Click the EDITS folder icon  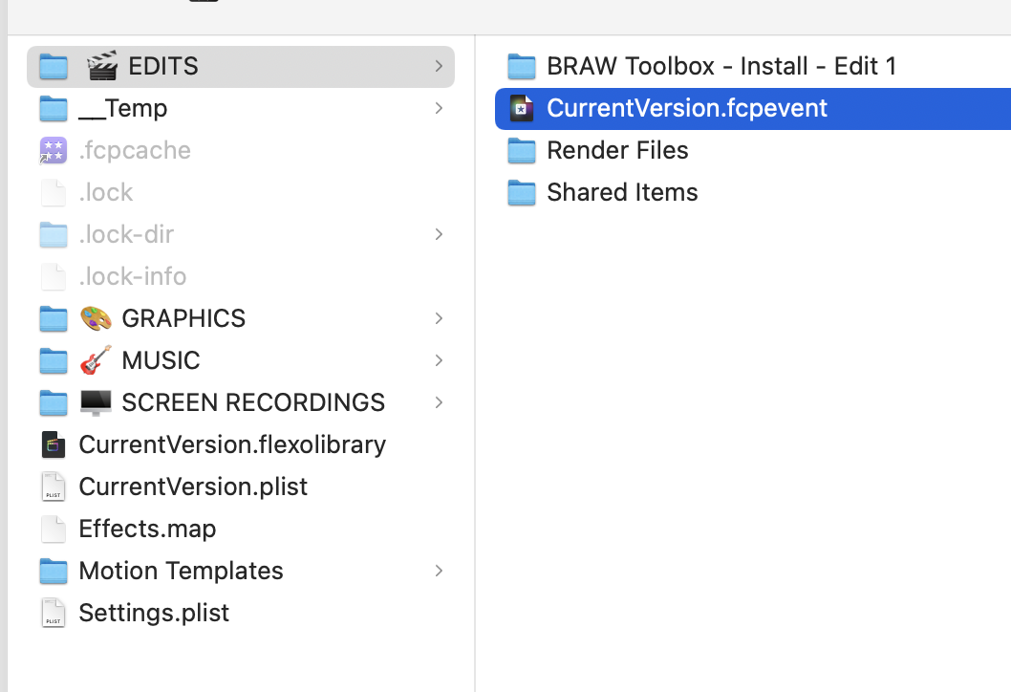point(54,66)
